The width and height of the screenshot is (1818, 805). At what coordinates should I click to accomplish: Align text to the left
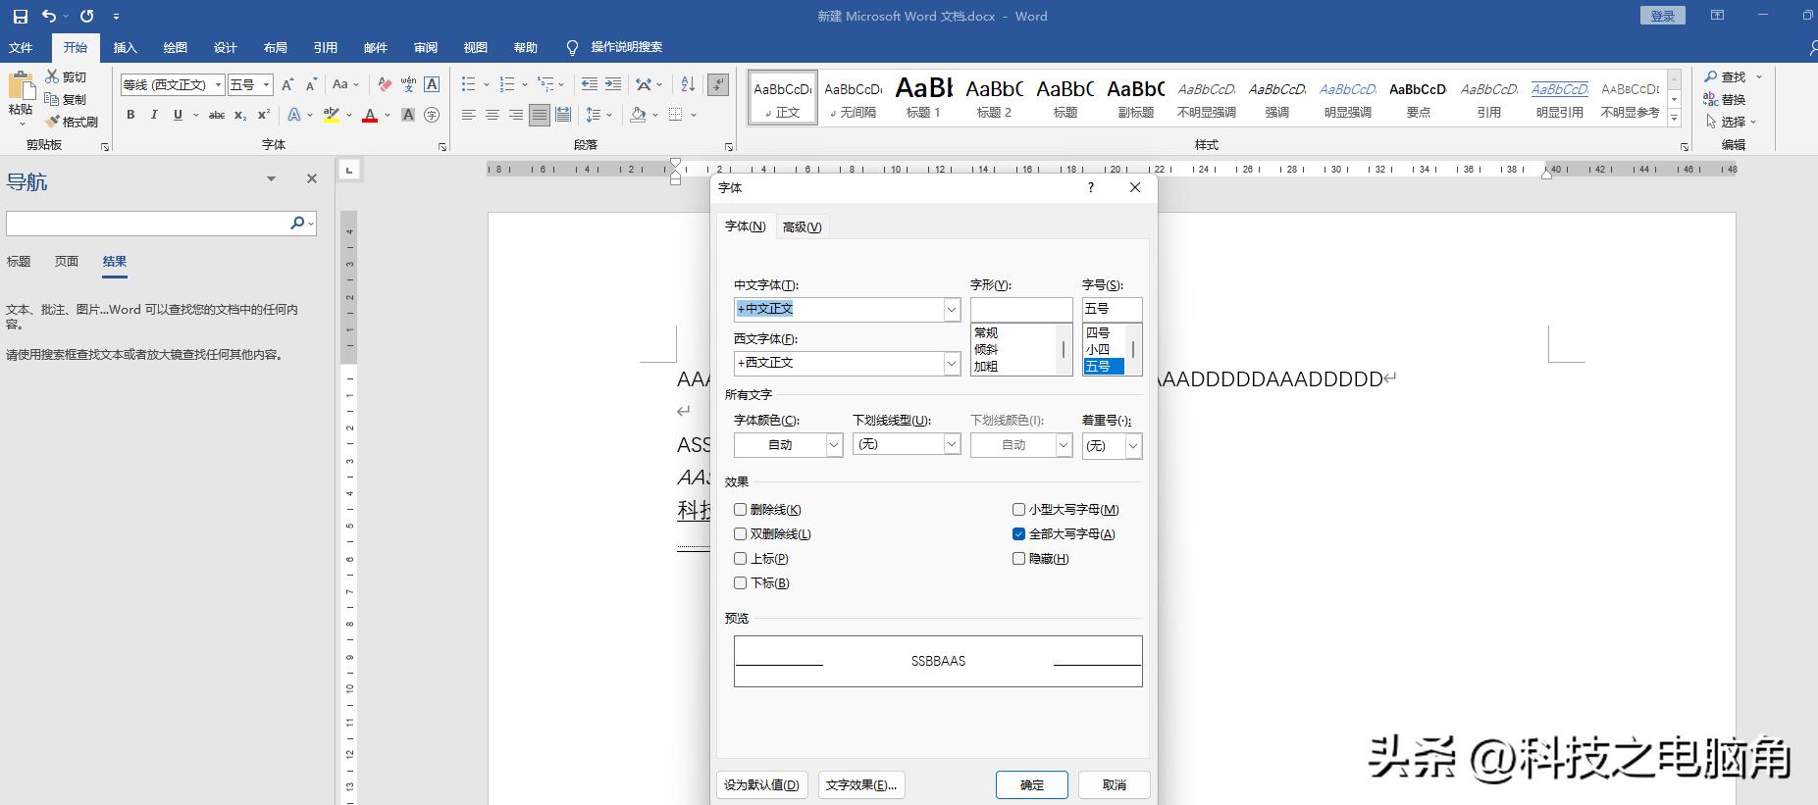[469, 115]
